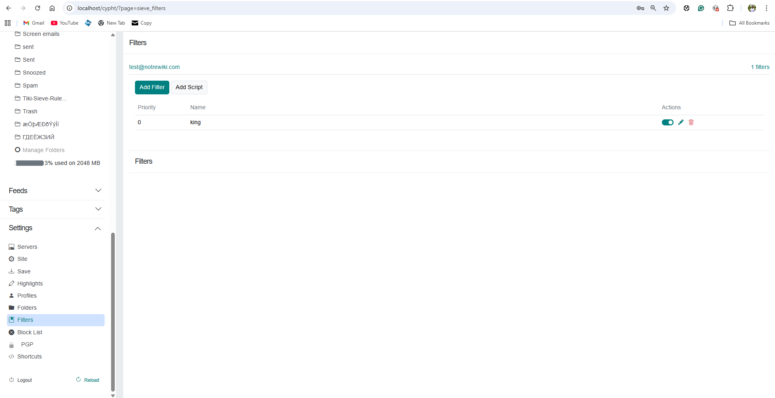Edit the king filter with the pencil icon
Image resolution: width=775 pixels, height=398 pixels.
[681, 122]
